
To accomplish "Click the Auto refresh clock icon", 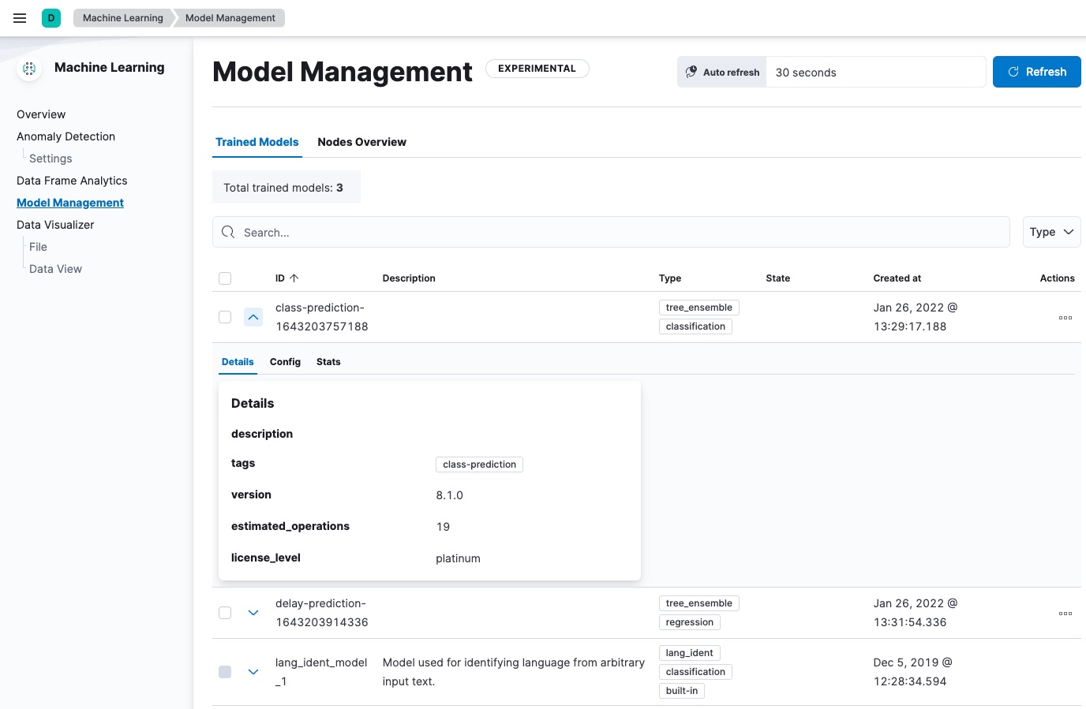I will (x=692, y=71).
